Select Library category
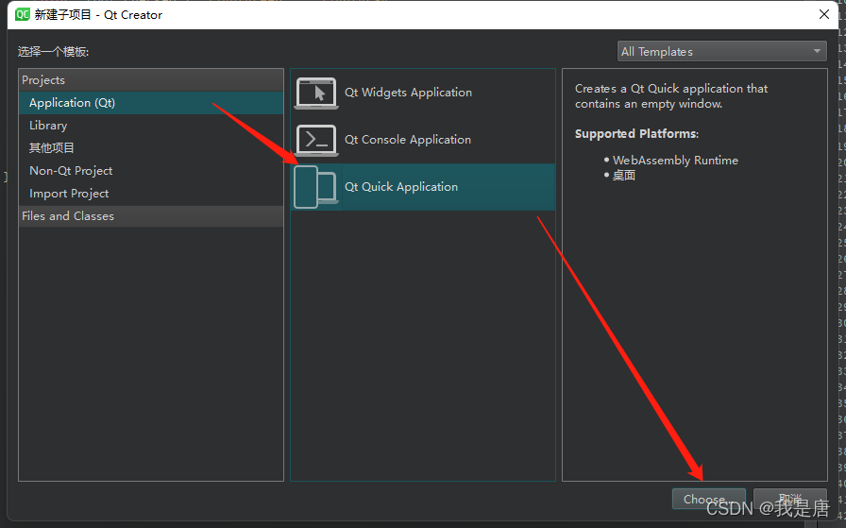Image resolution: width=846 pixels, height=528 pixels. click(x=151, y=126)
